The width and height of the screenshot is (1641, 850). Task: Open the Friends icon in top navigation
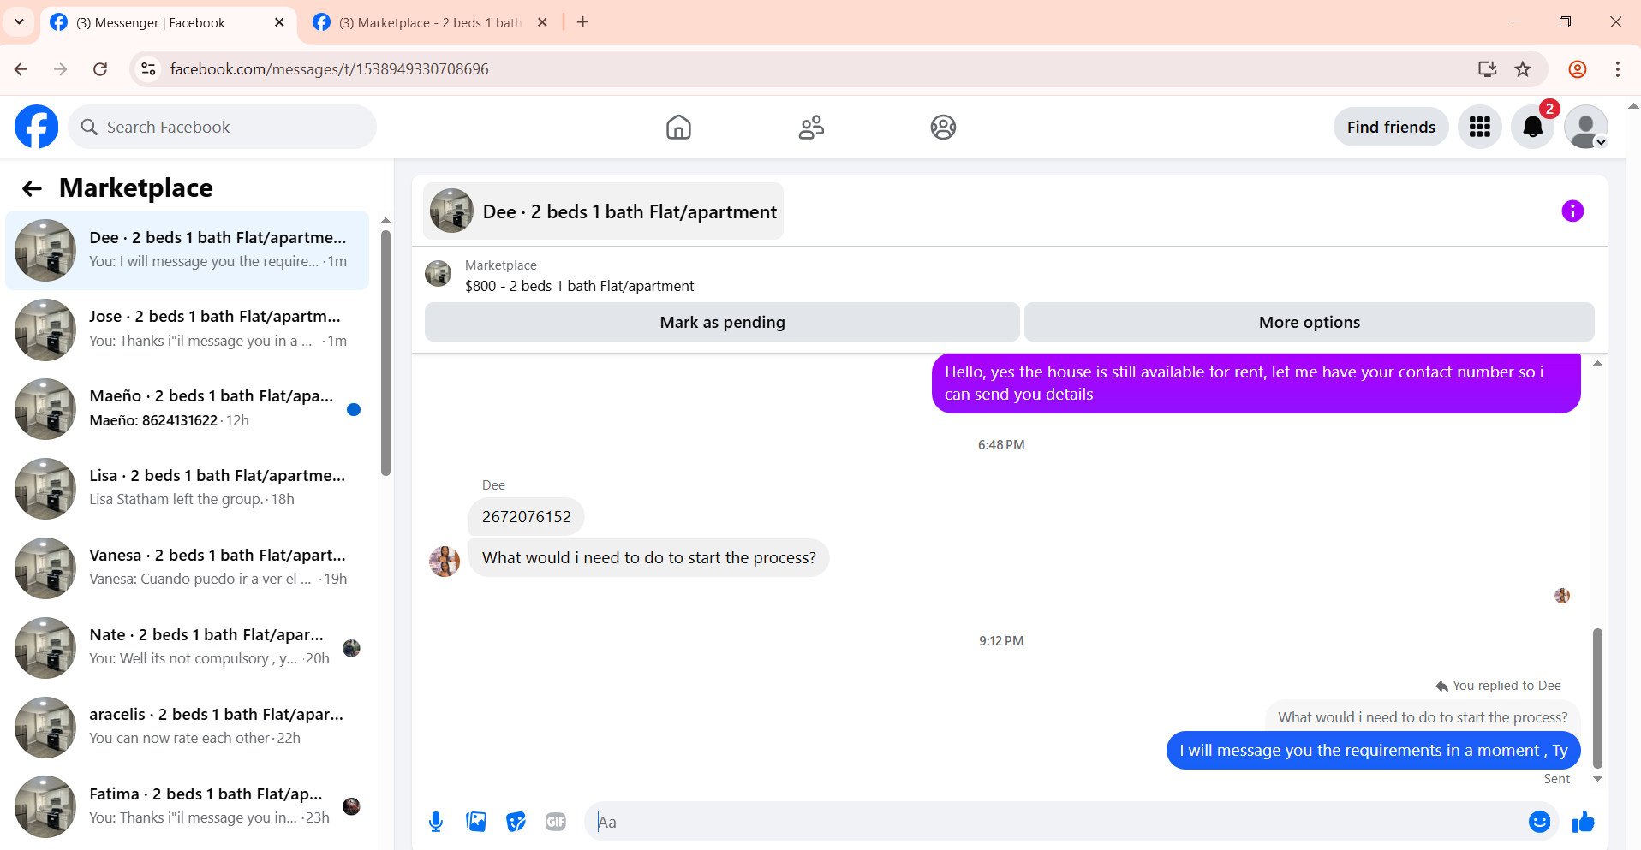[x=811, y=127]
